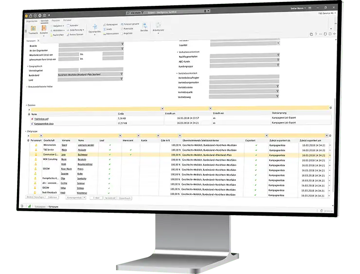This screenshot has width=360, height=274.
Task: Open the Opportunities ribbon icon
Action: coord(94,29)
